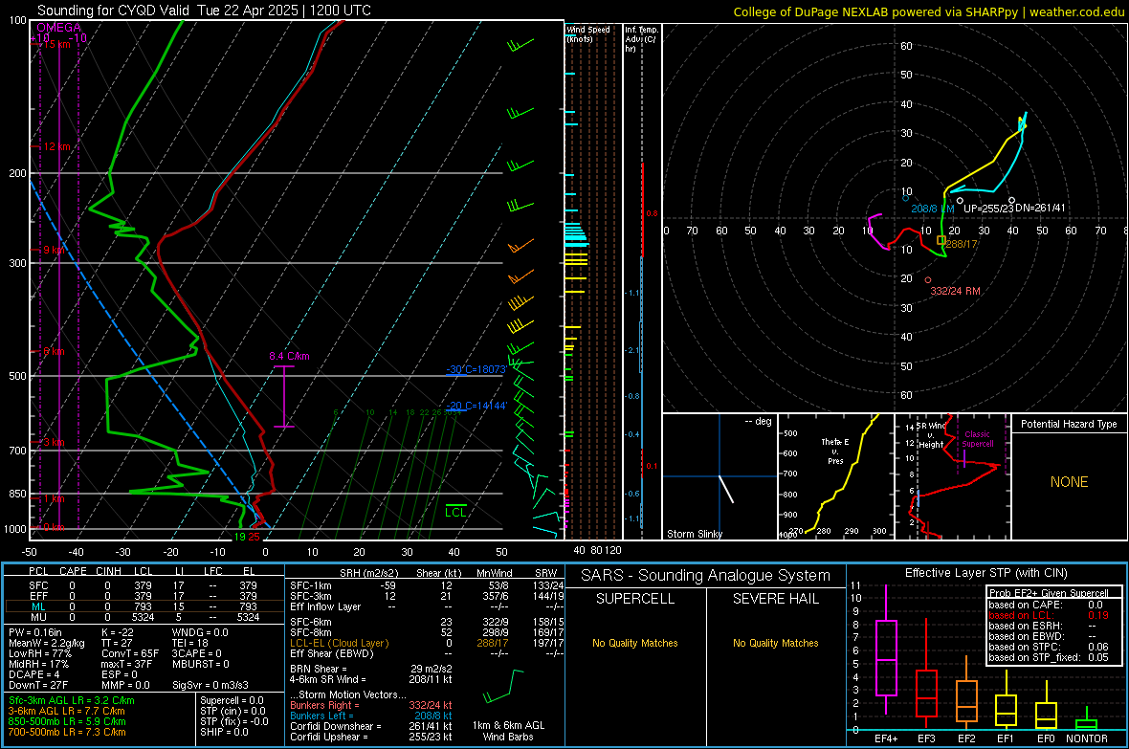Click the 332/24 RM hodograph label

(956, 291)
